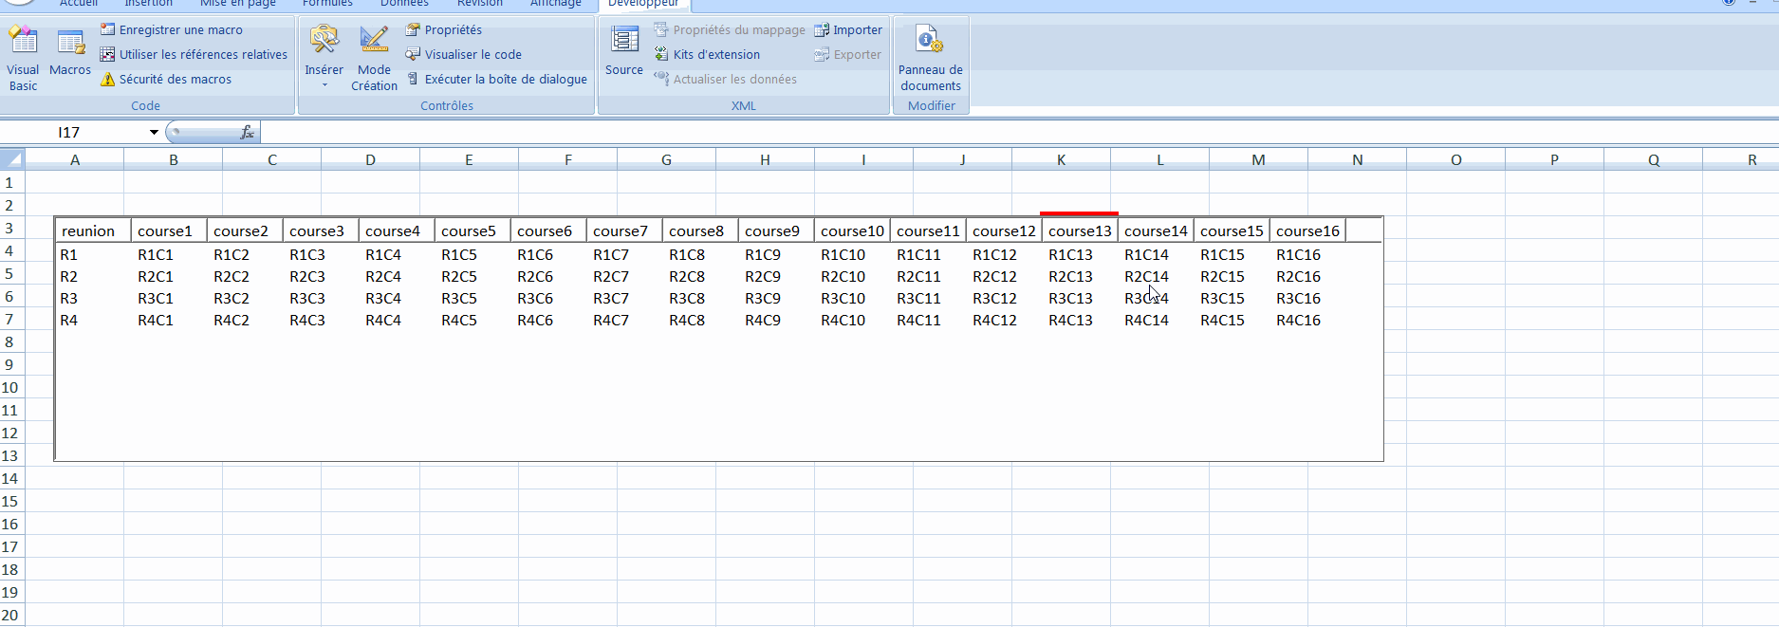Select the R1 row in the list
Viewport: 1779px width, 627px height.
719,254
